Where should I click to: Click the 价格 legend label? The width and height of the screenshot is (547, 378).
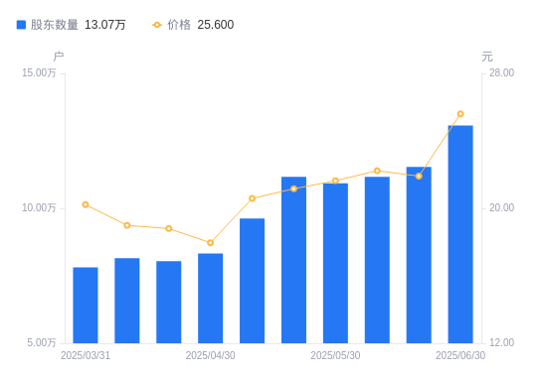click(179, 25)
